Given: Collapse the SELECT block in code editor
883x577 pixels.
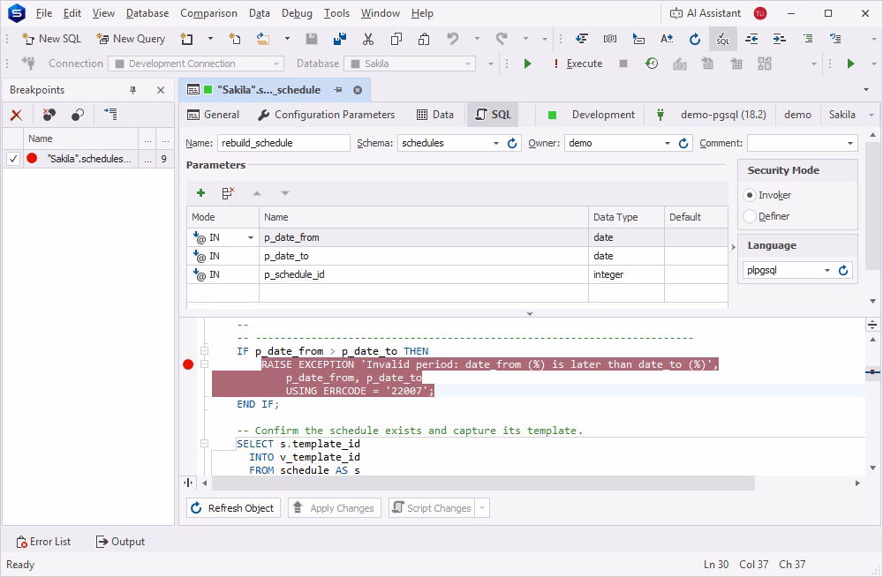Looking at the screenshot, I should (205, 444).
